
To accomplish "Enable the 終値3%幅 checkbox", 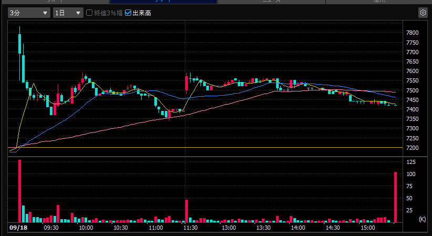I will [x=89, y=13].
